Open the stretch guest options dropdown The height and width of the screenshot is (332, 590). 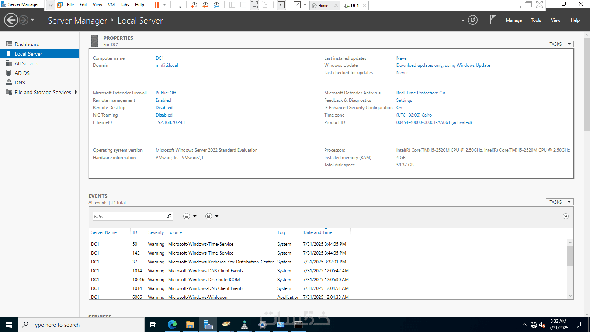pyautogui.click(x=305, y=5)
